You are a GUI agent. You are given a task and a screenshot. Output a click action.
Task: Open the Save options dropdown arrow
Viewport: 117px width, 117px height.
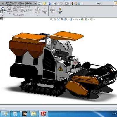tap(53, 4)
